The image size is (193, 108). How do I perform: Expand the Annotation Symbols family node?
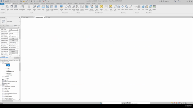3,87
